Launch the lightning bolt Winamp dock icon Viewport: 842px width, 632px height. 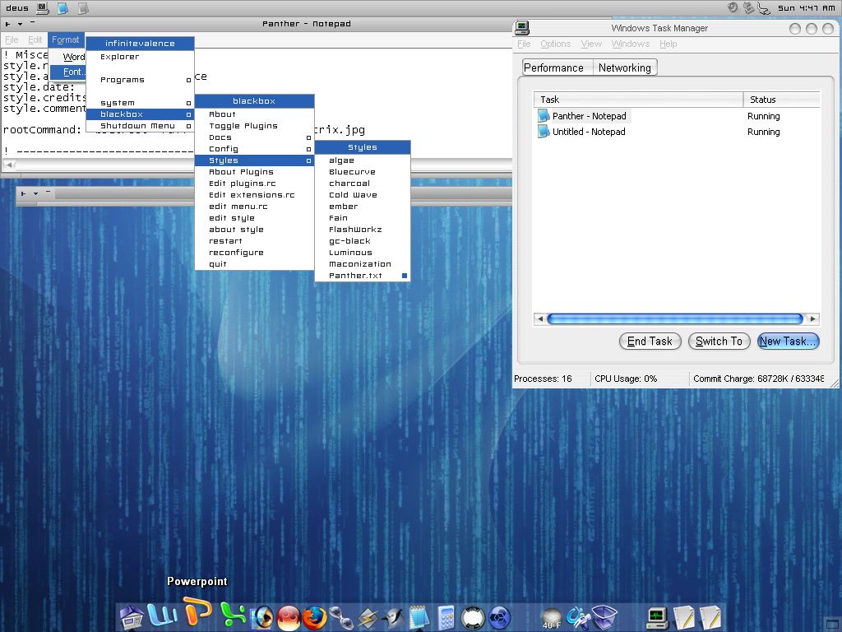click(368, 617)
